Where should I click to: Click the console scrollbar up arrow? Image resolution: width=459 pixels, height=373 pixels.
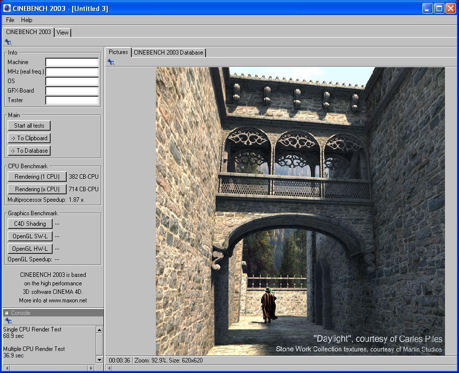pyautogui.click(x=99, y=330)
